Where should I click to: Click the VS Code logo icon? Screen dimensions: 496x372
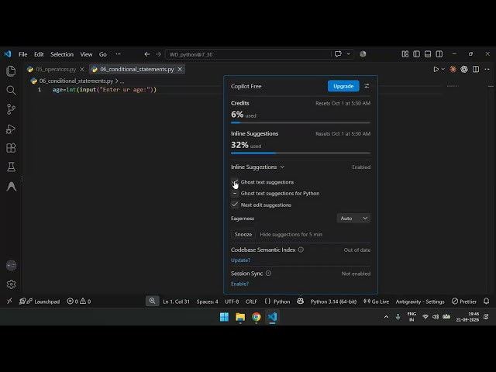point(7,54)
